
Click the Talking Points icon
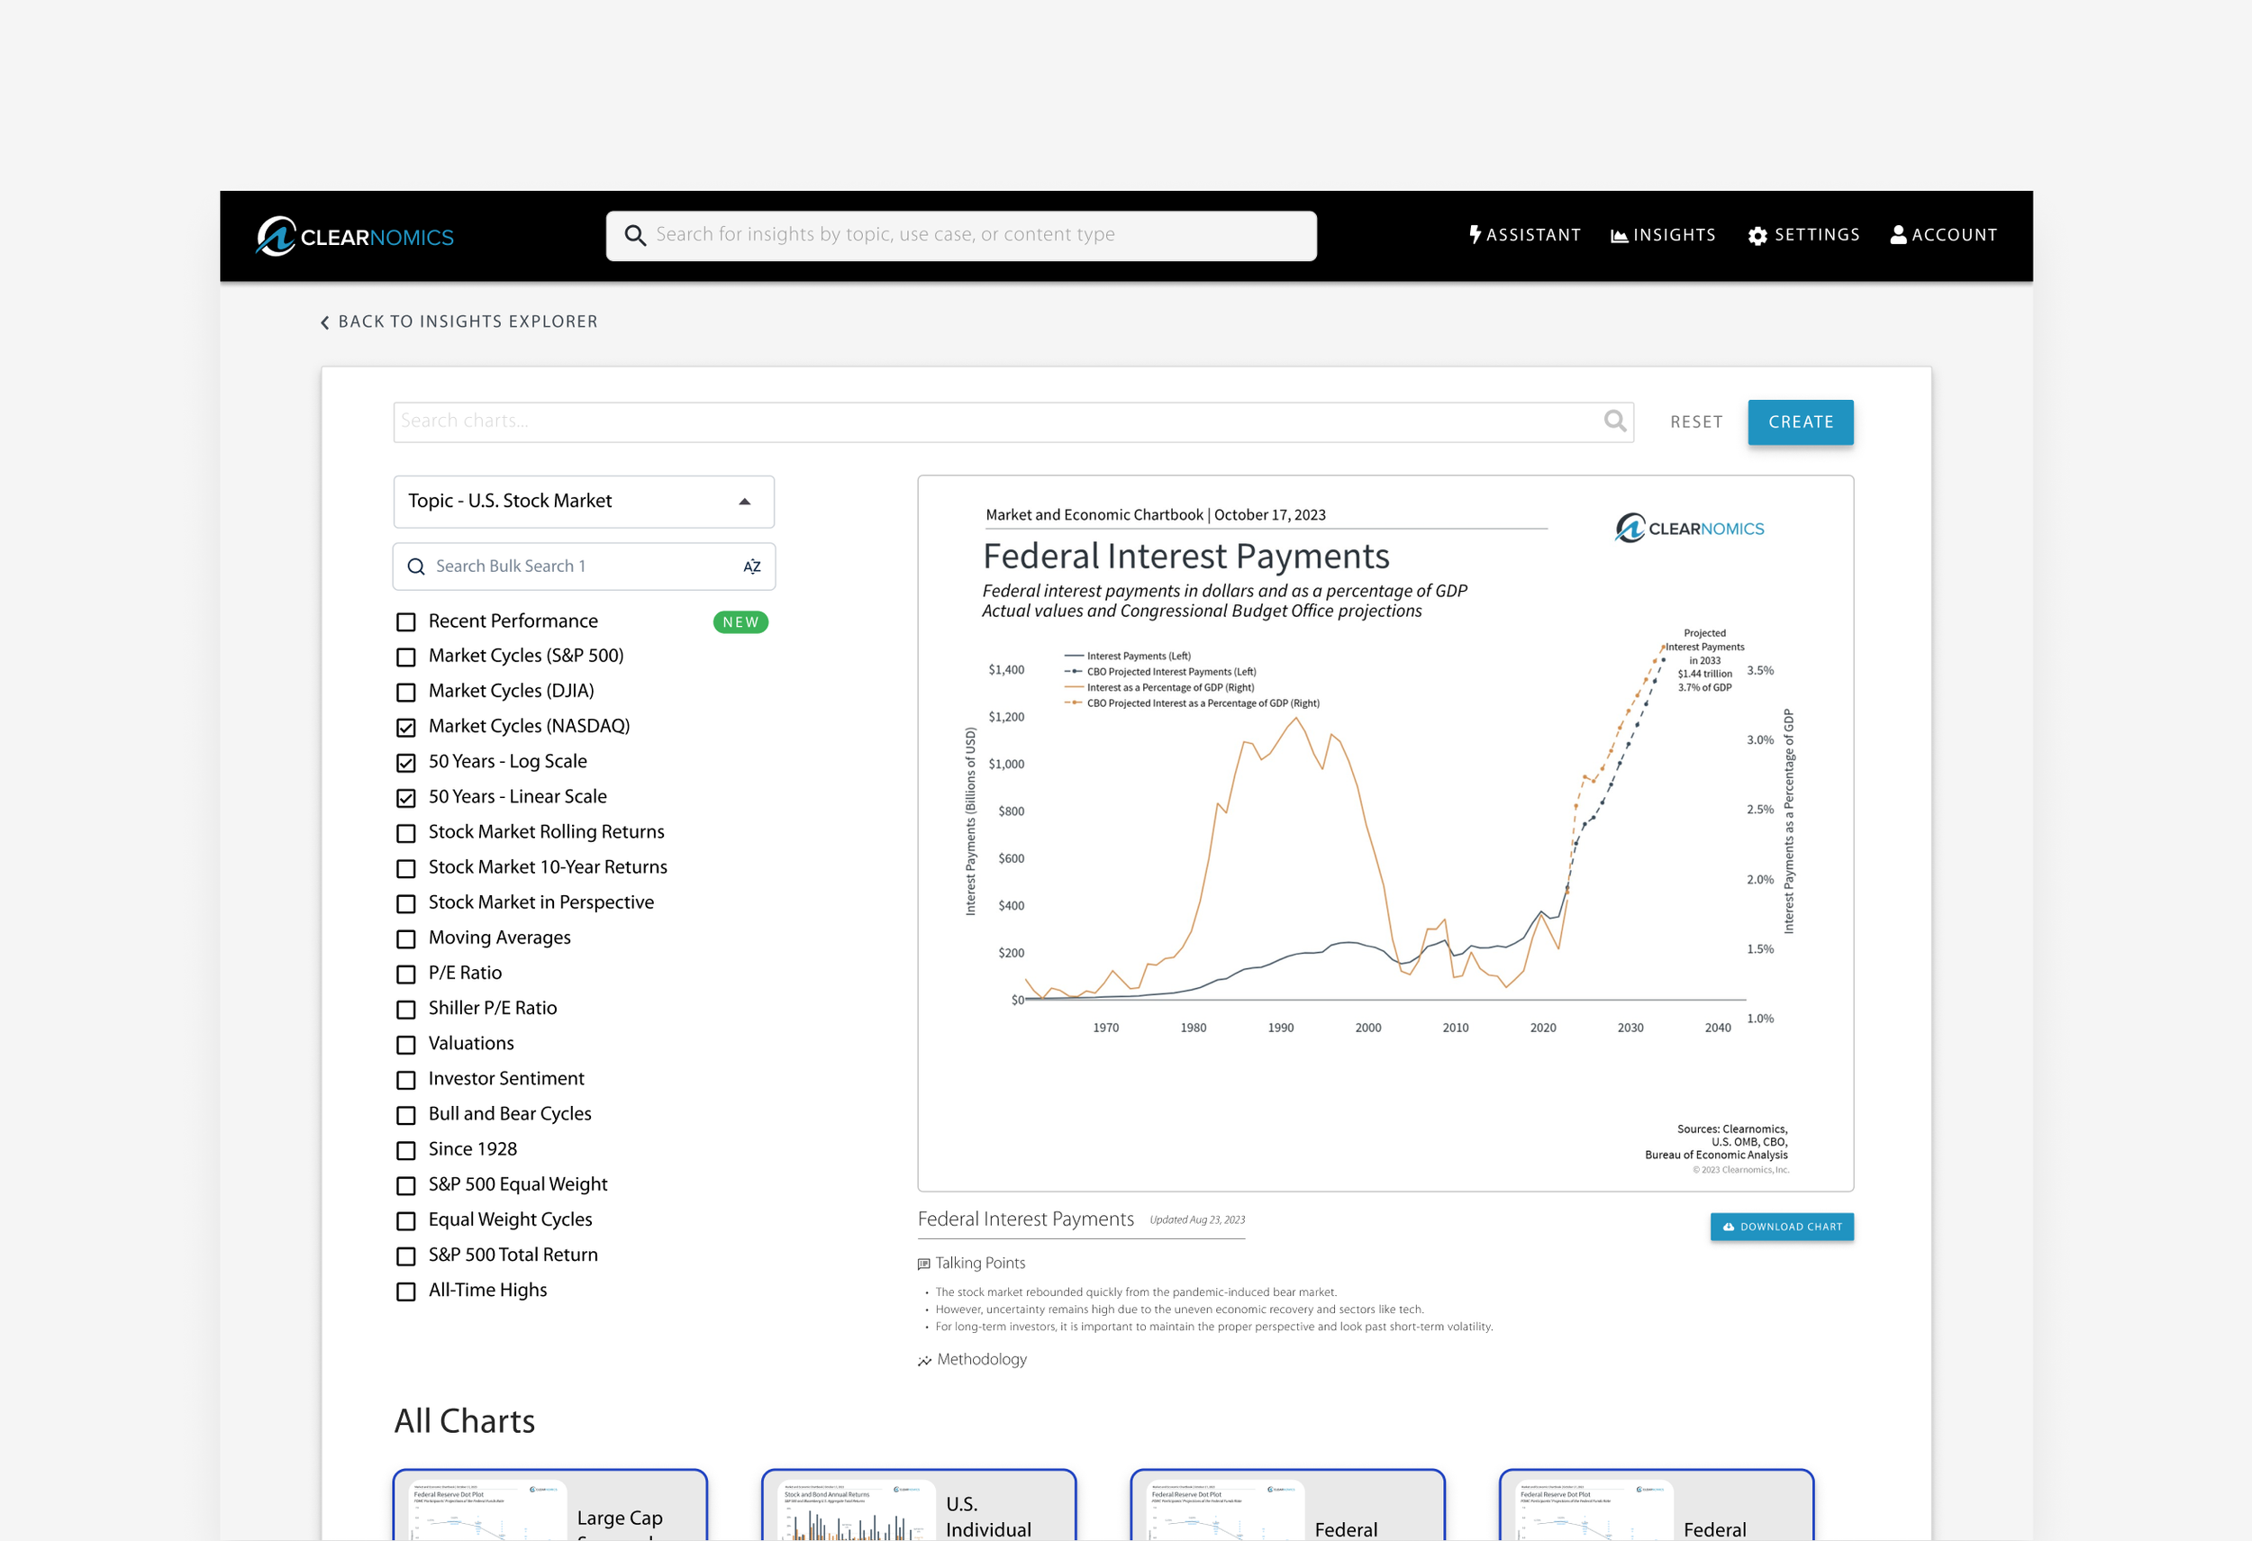(x=923, y=1263)
